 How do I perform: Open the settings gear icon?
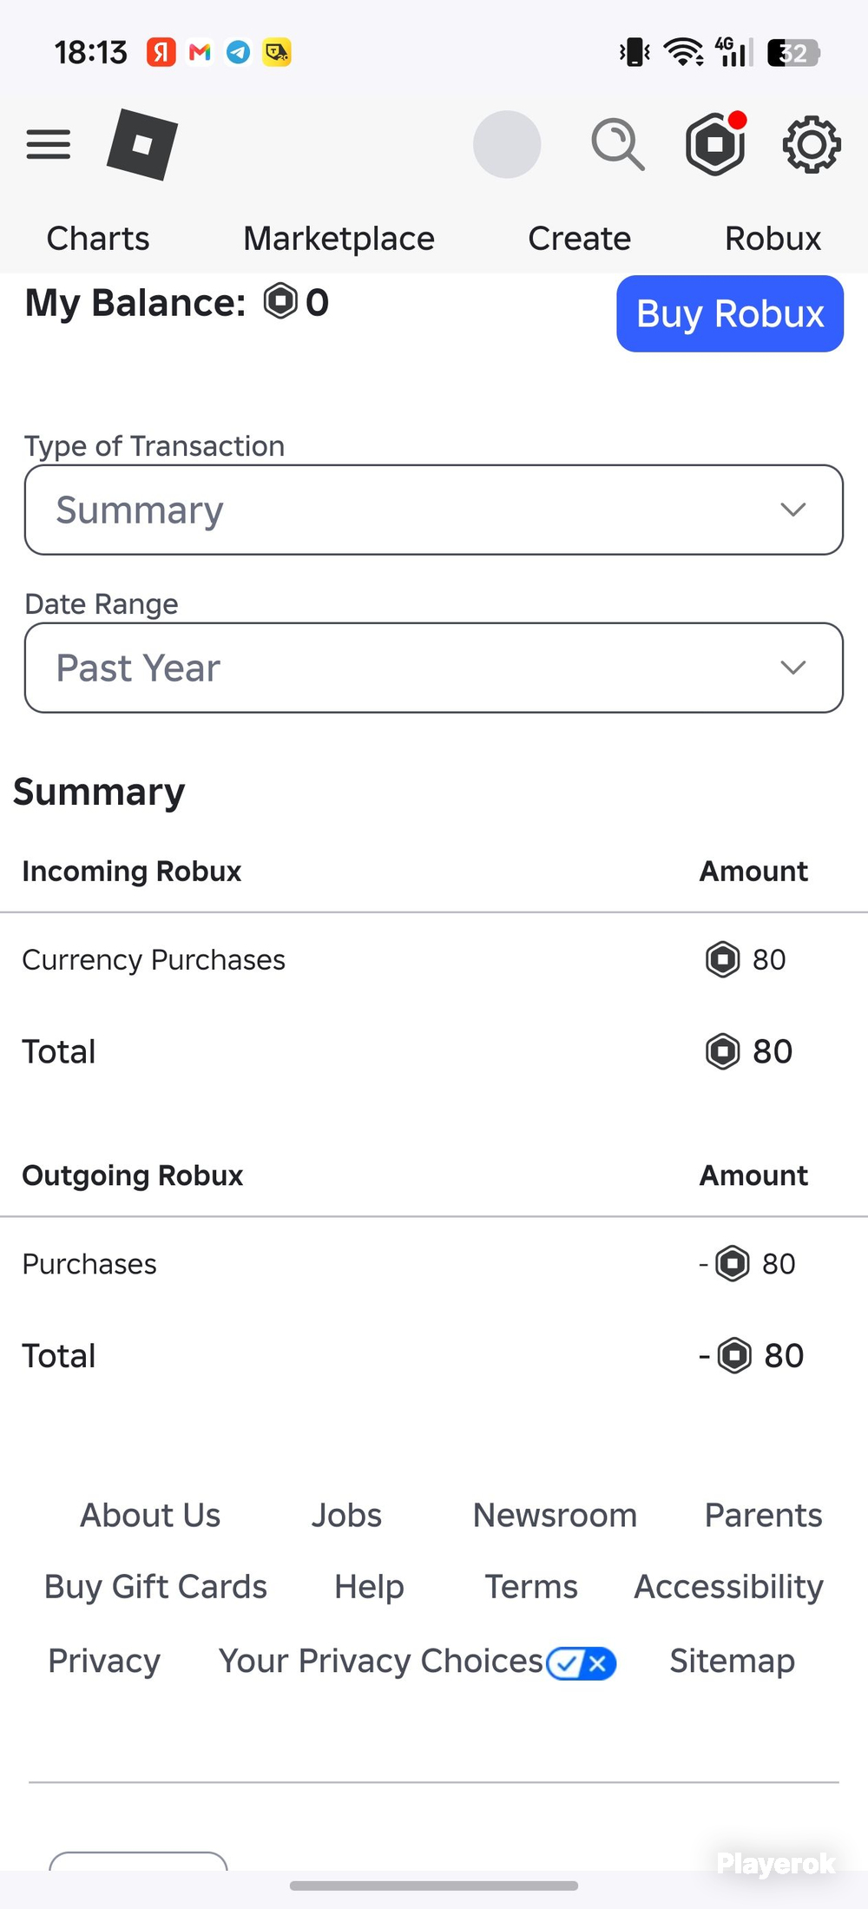(x=812, y=144)
